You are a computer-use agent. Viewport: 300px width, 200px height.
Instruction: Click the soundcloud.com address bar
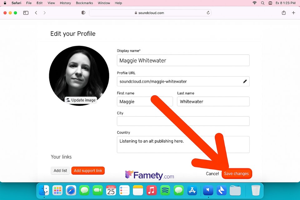point(150,13)
